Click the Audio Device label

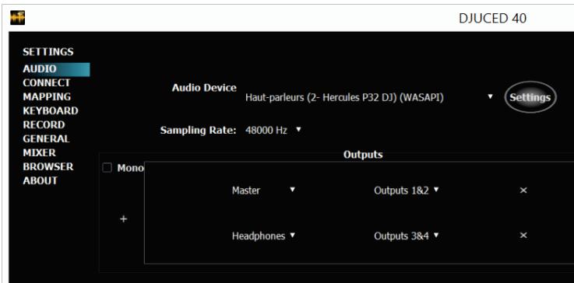(x=204, y=88)
